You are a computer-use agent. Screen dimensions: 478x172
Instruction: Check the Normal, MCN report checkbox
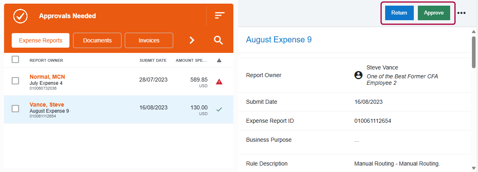[x=15, y=81]
